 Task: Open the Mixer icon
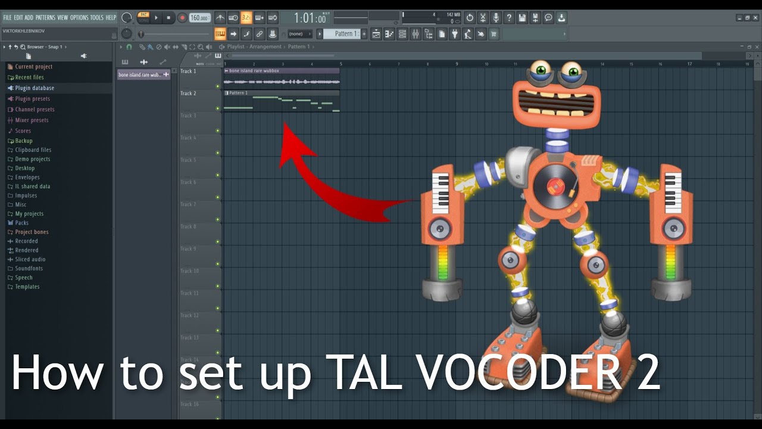(416, 34)
